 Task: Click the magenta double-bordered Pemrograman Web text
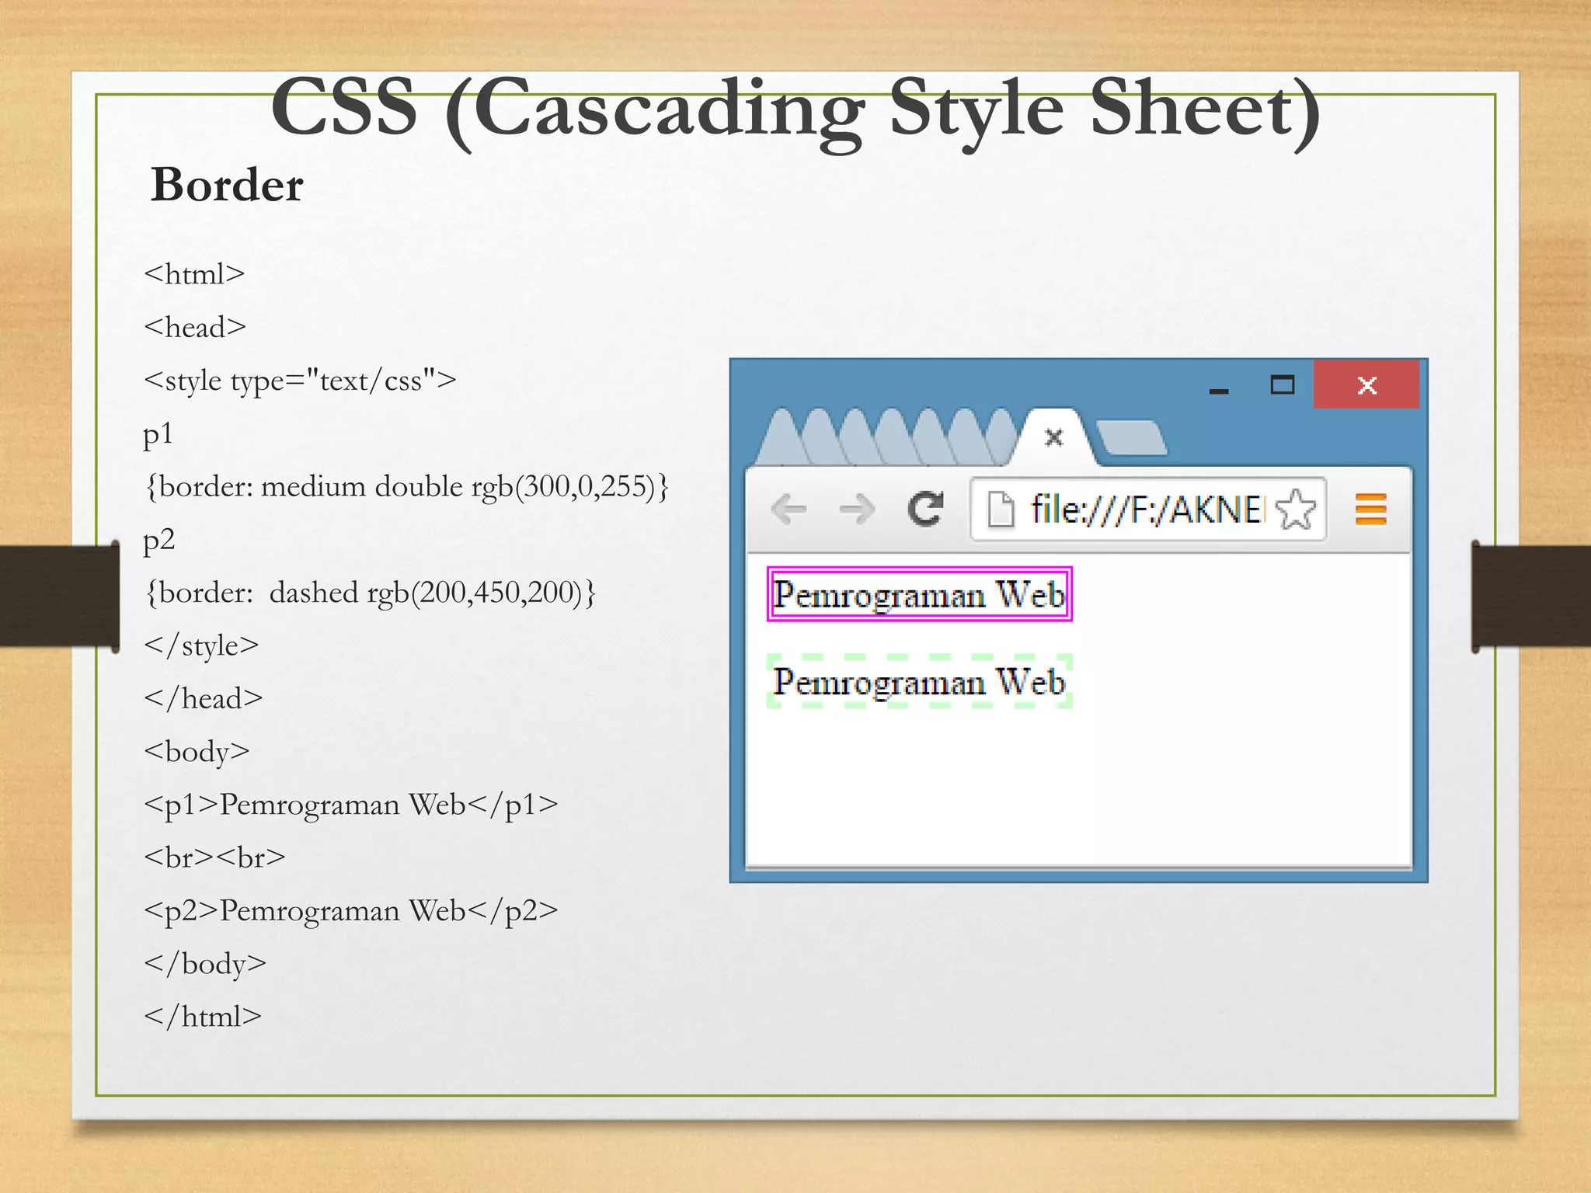[x=919, y=595]
